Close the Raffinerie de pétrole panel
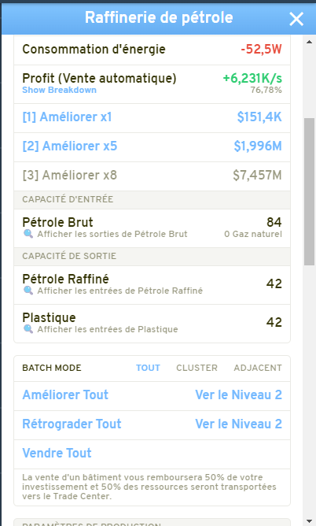The width and height of the screenshot is (316, 526). [x=296, y=19]
